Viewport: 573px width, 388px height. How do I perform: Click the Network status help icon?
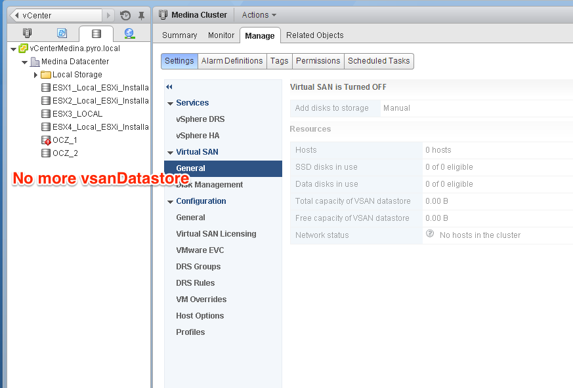430,234
